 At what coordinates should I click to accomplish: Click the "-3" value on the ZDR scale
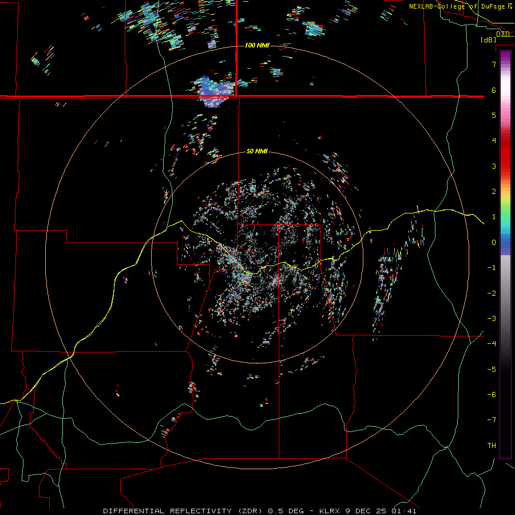(492, 319)
